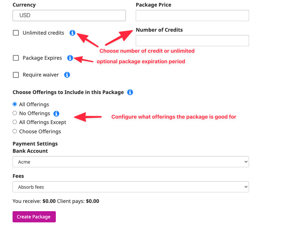Click the Unlimited credits label text
Screen dimensions: 288x227
coord(43,33)
